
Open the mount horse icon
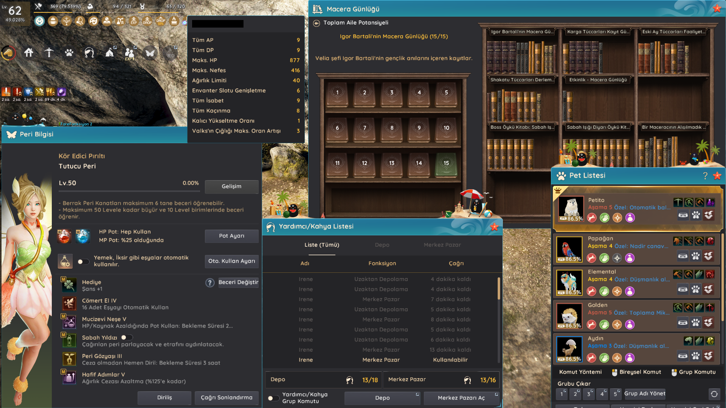pos(8,53)
